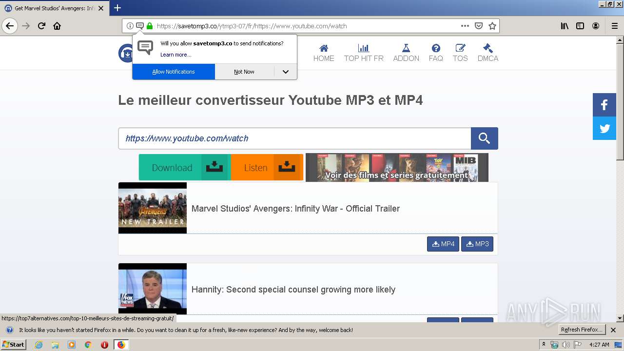Click the 4:27 AM system clock
624x351 pixels.
point(599,345)
